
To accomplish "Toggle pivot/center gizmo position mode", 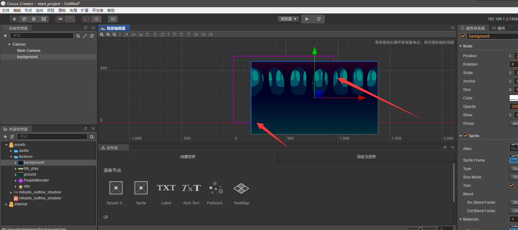I will 60,19.
